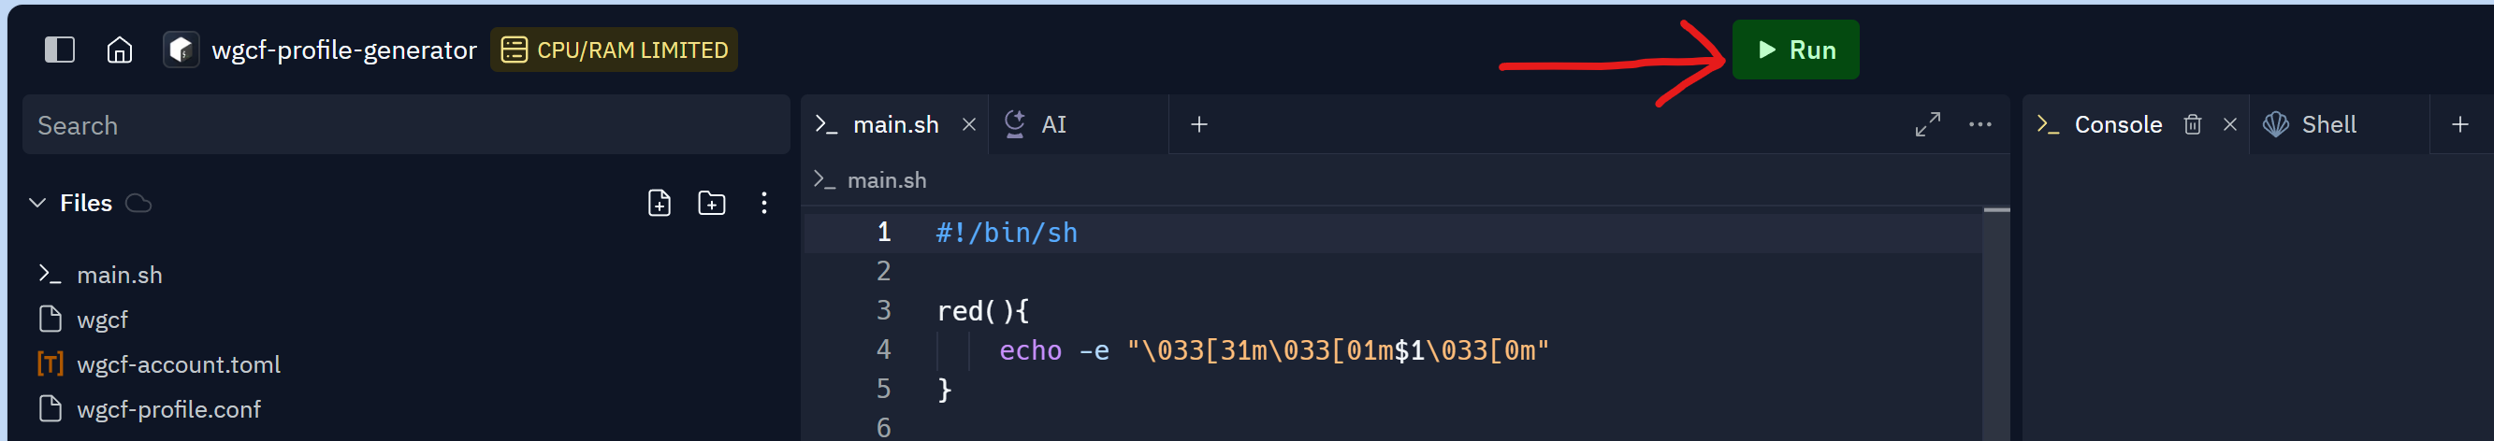Go to the Replit home icon

coord(119,50)
